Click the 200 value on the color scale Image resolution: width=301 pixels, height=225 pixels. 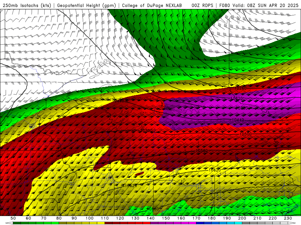242,218
